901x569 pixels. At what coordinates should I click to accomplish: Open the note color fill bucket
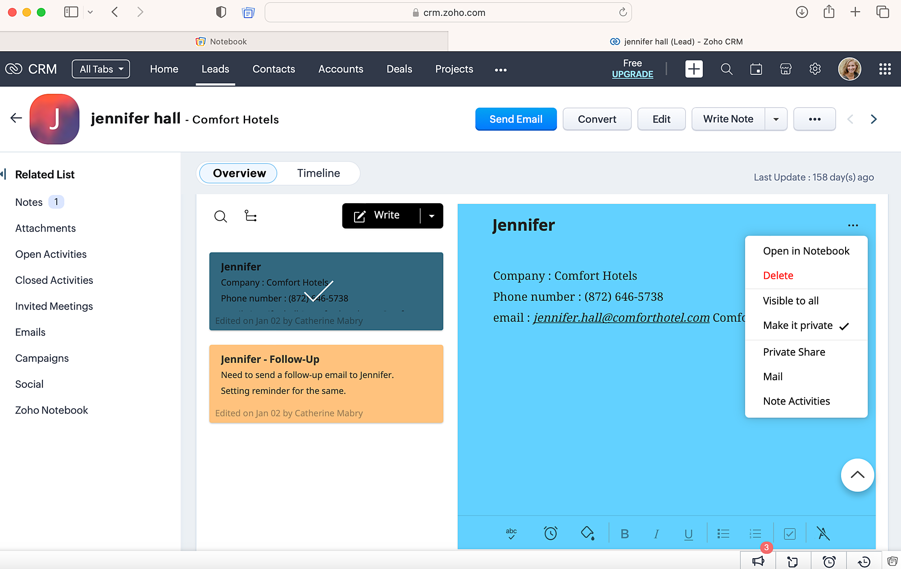tap(587, 533)
